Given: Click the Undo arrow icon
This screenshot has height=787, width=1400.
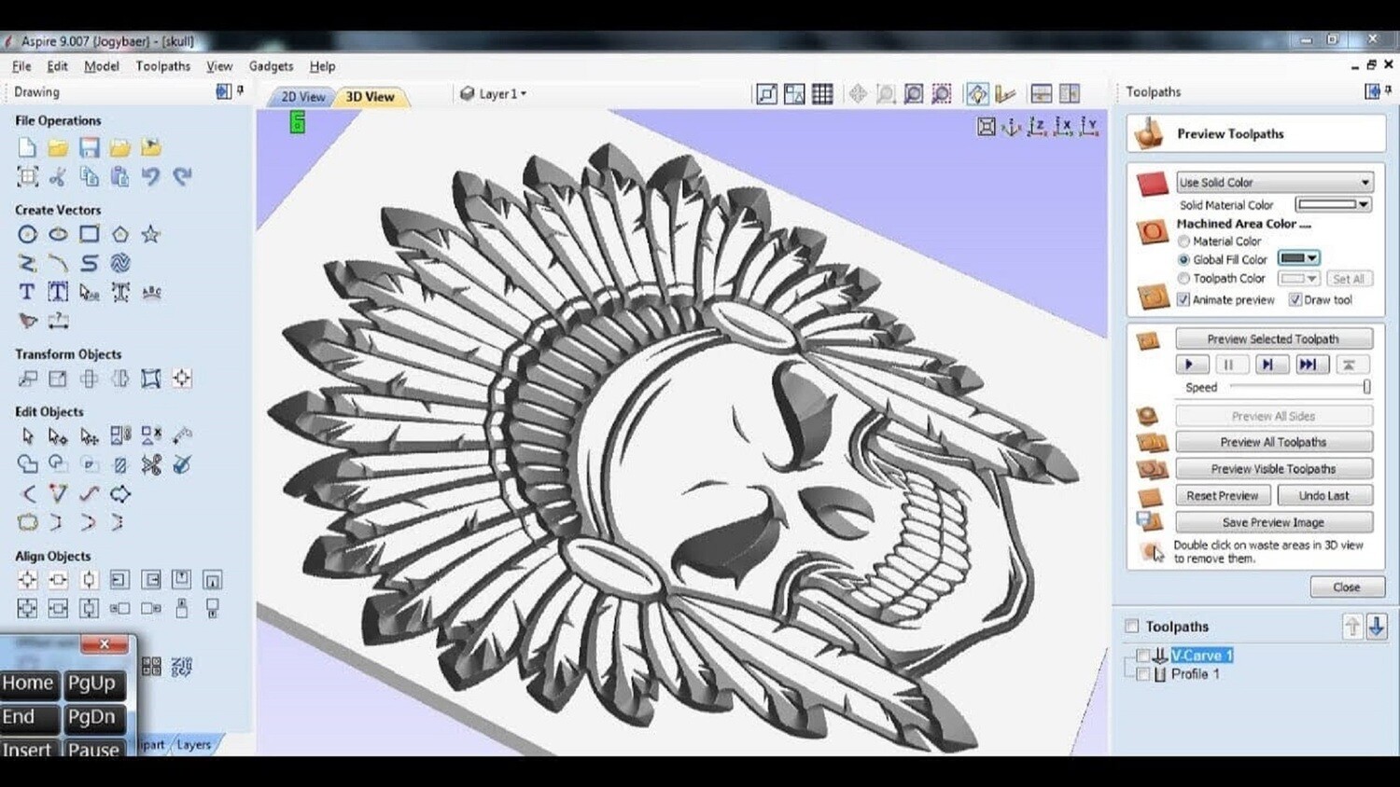Looking at the screenshot, I should [150, 176].
